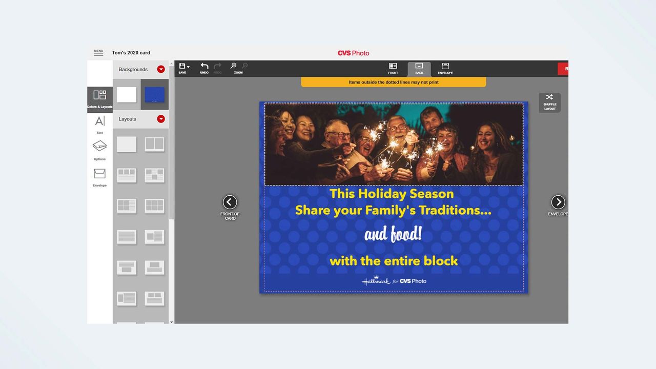The height and width of the screenshot is (369, 656).
Task: Switch to the Envelope tab in toolbar
Action: [x=445, y=69]
